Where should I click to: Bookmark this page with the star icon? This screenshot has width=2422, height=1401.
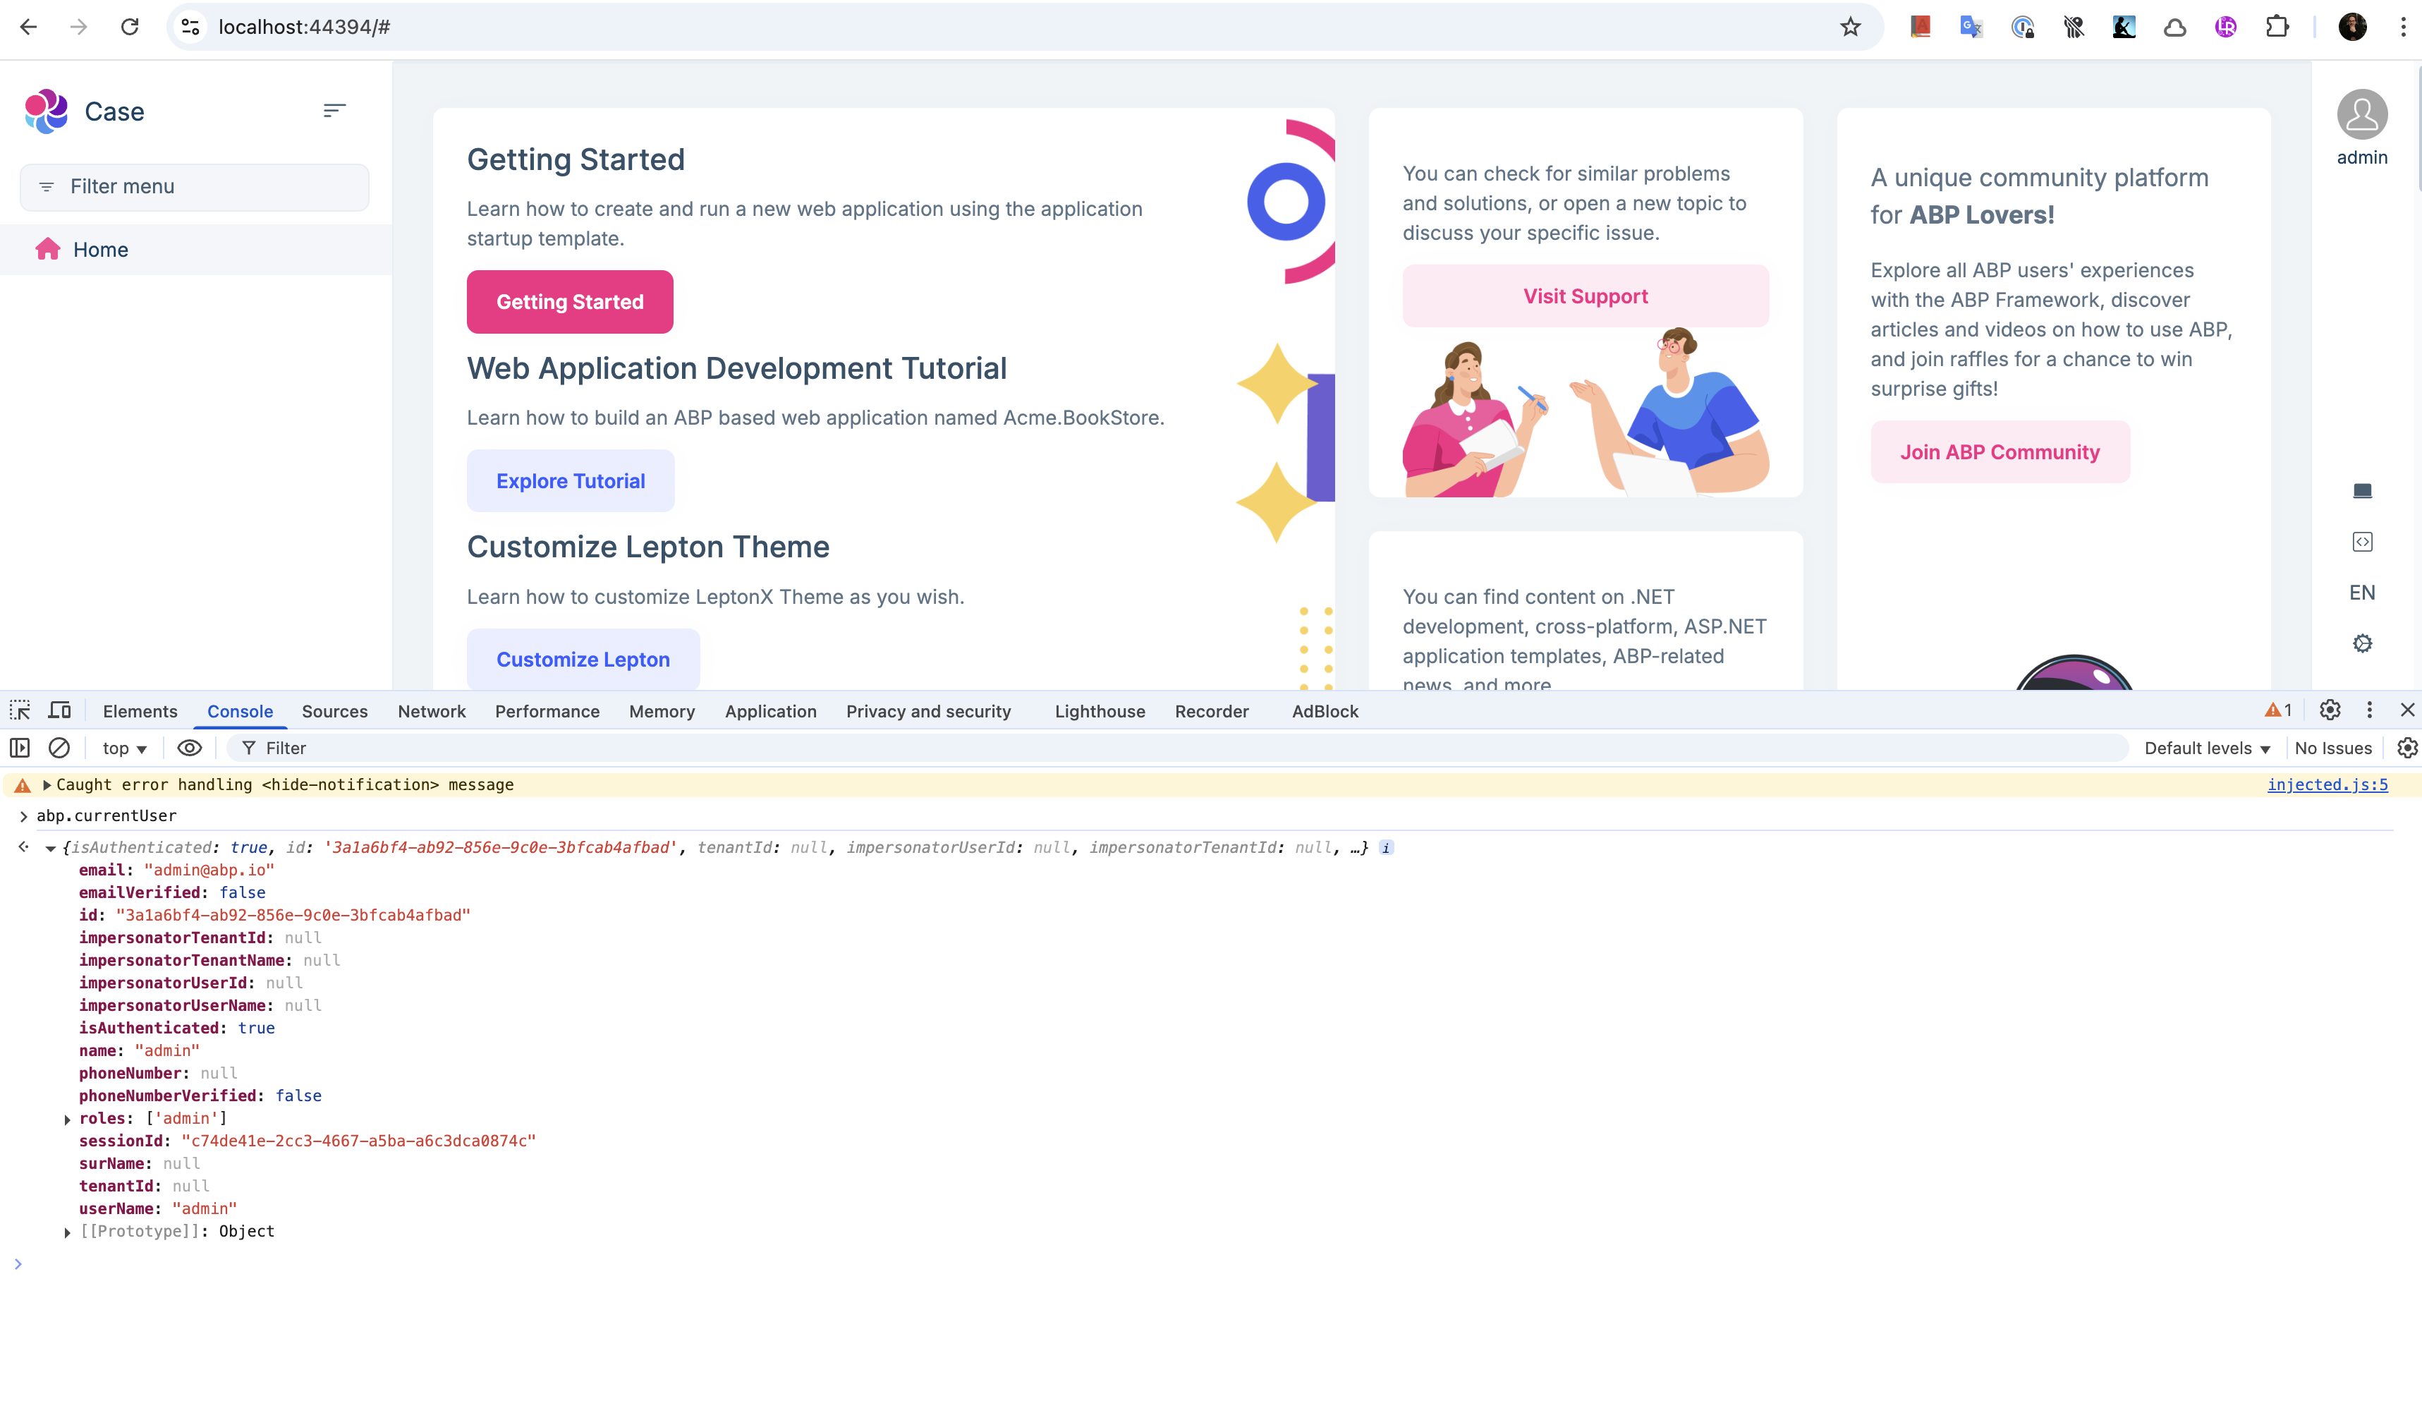[x=1850, y=27]
